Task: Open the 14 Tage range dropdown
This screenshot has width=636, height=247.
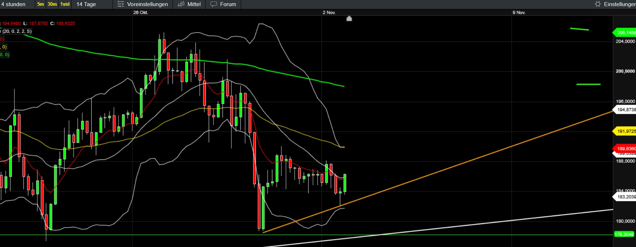Action: pyautogui.click(x=86, y=4)
